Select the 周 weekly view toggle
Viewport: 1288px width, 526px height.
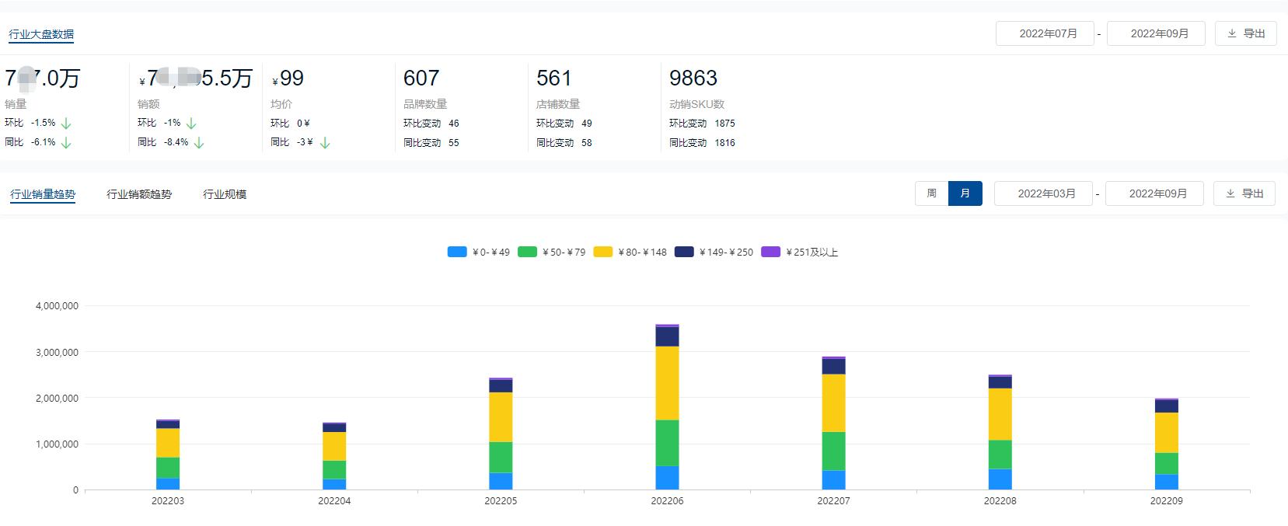931,193
